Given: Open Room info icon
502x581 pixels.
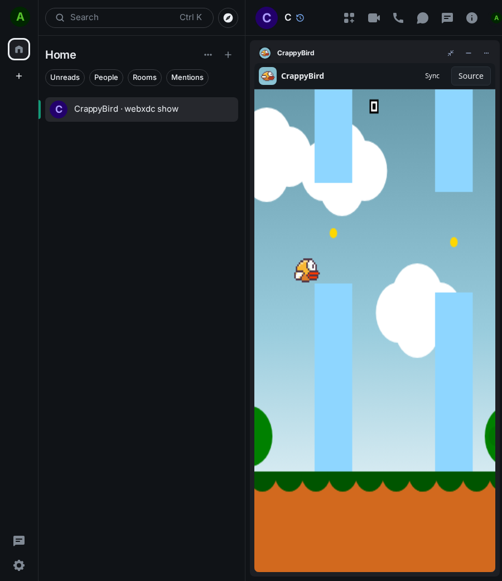Looking at the screenshot, I should point(472,18).
